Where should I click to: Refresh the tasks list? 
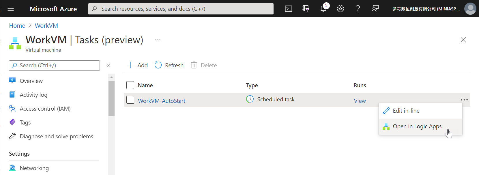tap(169, 65)
